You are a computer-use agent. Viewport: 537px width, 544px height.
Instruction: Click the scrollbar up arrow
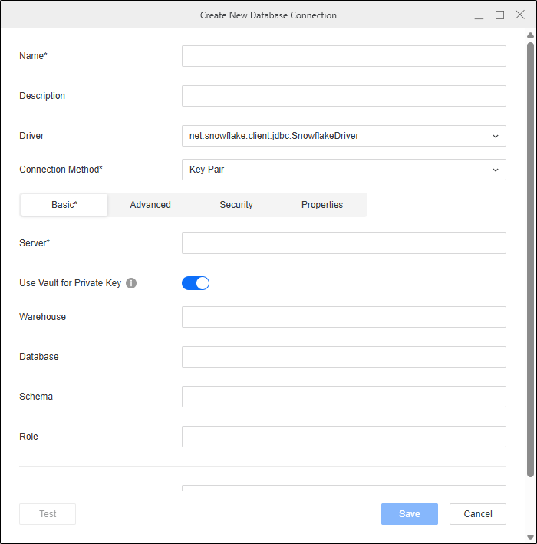530,35
